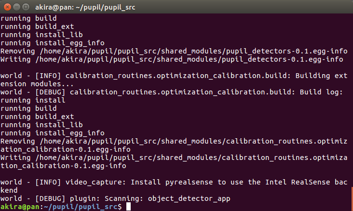Maximize the terminal window
Screen dimensions: 353x211
click(26, 7)
